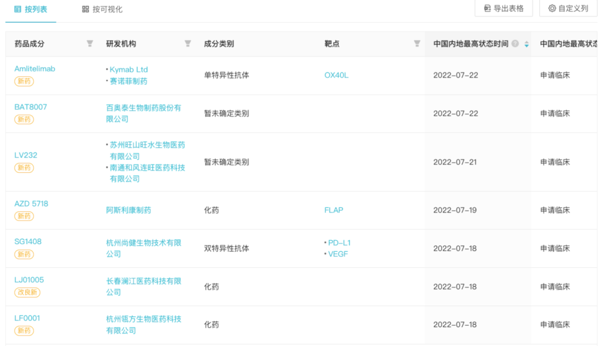This screenshot has width=599, height=346.
Task: Open the 阿斯利康制药 organization link
Action: coord(128,210)
